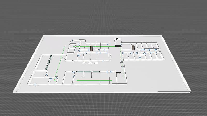Select the middle dark window panel in bottom rooms
This screenshot has height=116, width=207.
(88, 71)
